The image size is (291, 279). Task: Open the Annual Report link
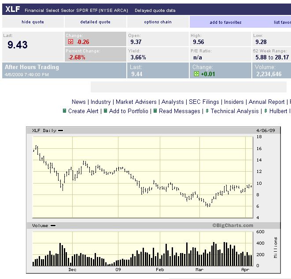[266, 102]
